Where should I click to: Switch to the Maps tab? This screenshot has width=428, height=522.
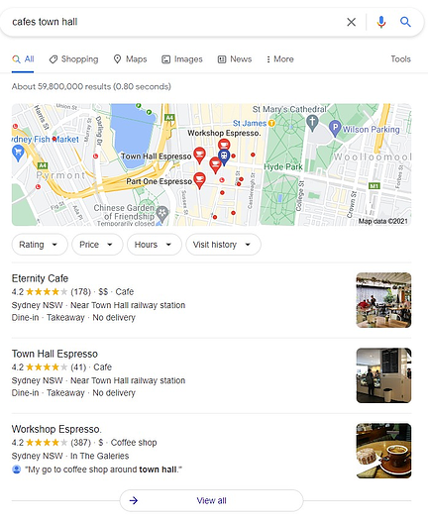point(130,59)
